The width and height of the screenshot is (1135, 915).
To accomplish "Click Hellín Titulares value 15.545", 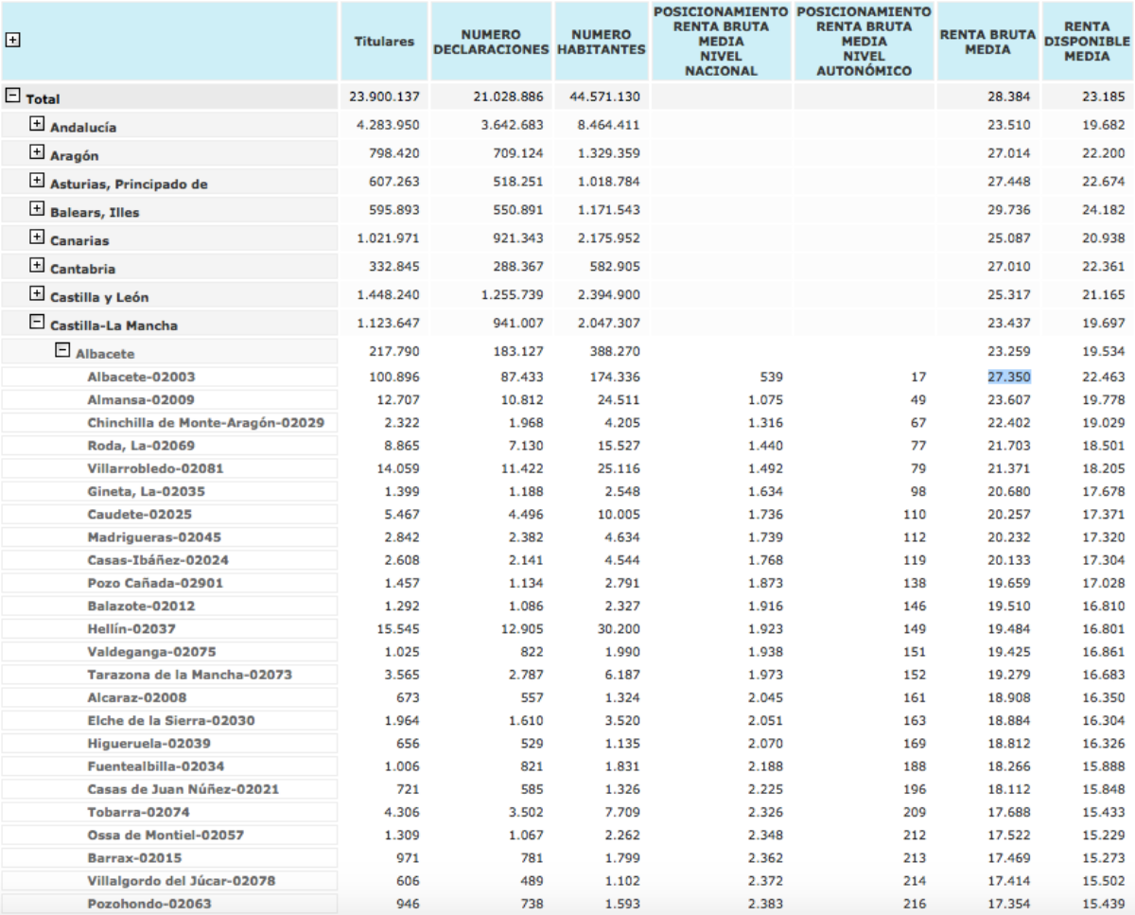I will tap(397, 628).
